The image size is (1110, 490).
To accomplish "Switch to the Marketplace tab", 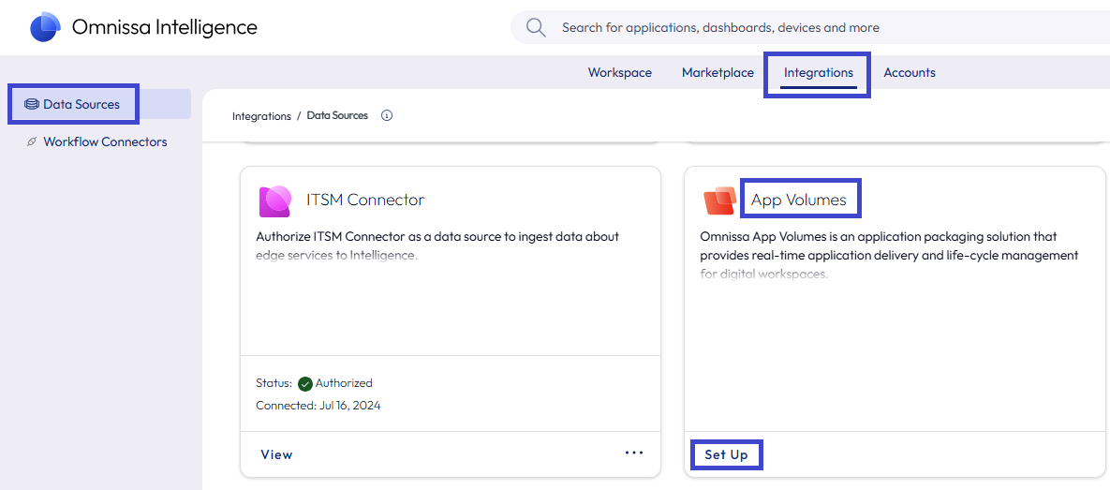I will (718, 72).
